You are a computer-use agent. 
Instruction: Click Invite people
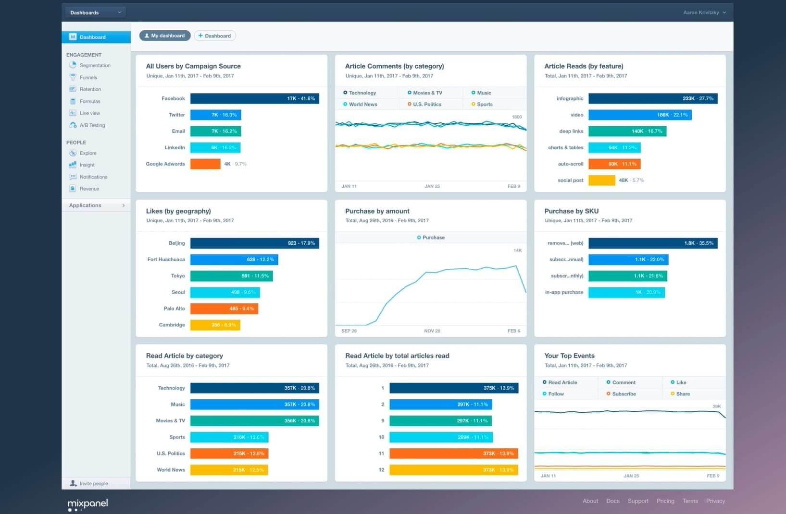[x=94, y=483]
